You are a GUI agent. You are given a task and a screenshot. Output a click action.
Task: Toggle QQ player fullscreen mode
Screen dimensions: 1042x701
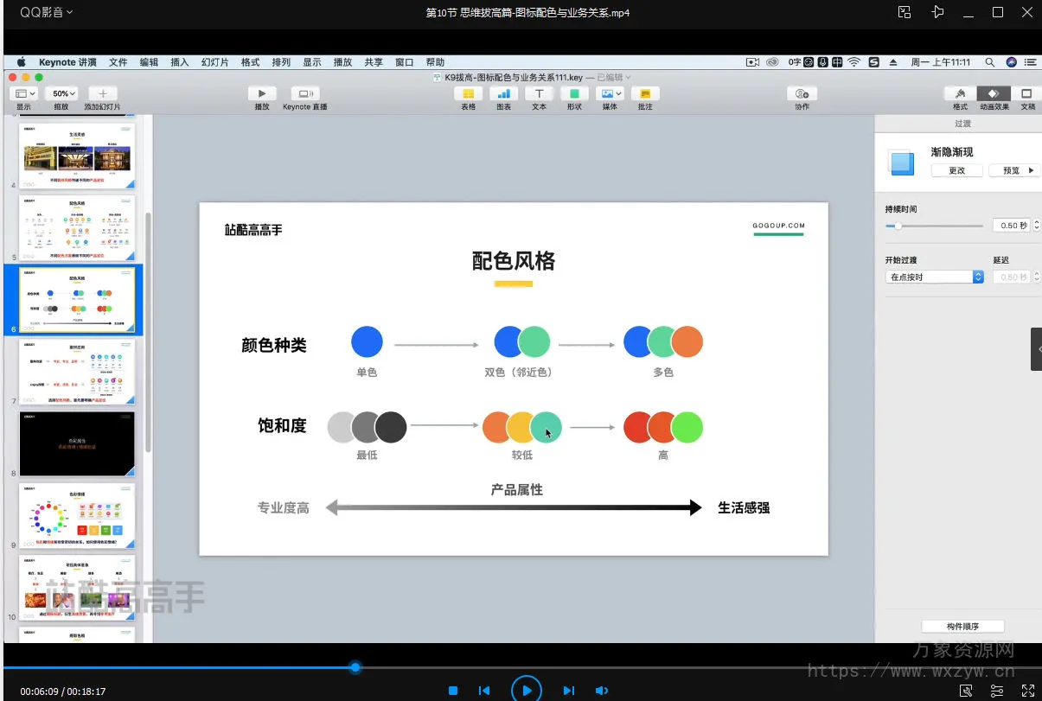[1027, 691]
